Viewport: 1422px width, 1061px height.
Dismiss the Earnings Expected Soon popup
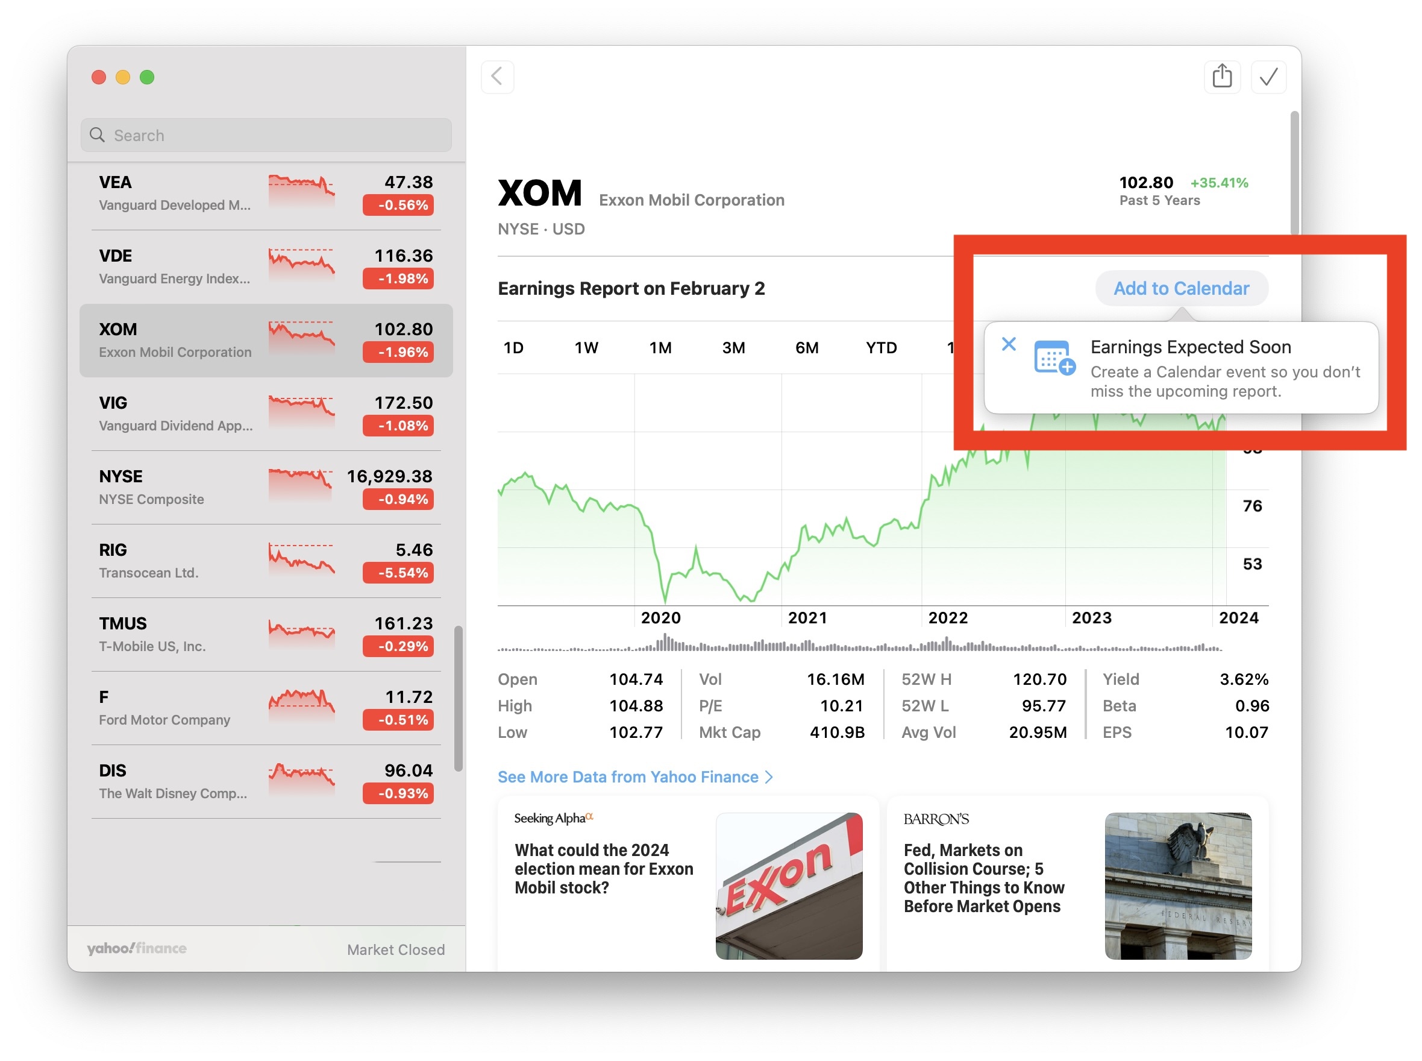pyautogui.click(x=1009, y=344)
